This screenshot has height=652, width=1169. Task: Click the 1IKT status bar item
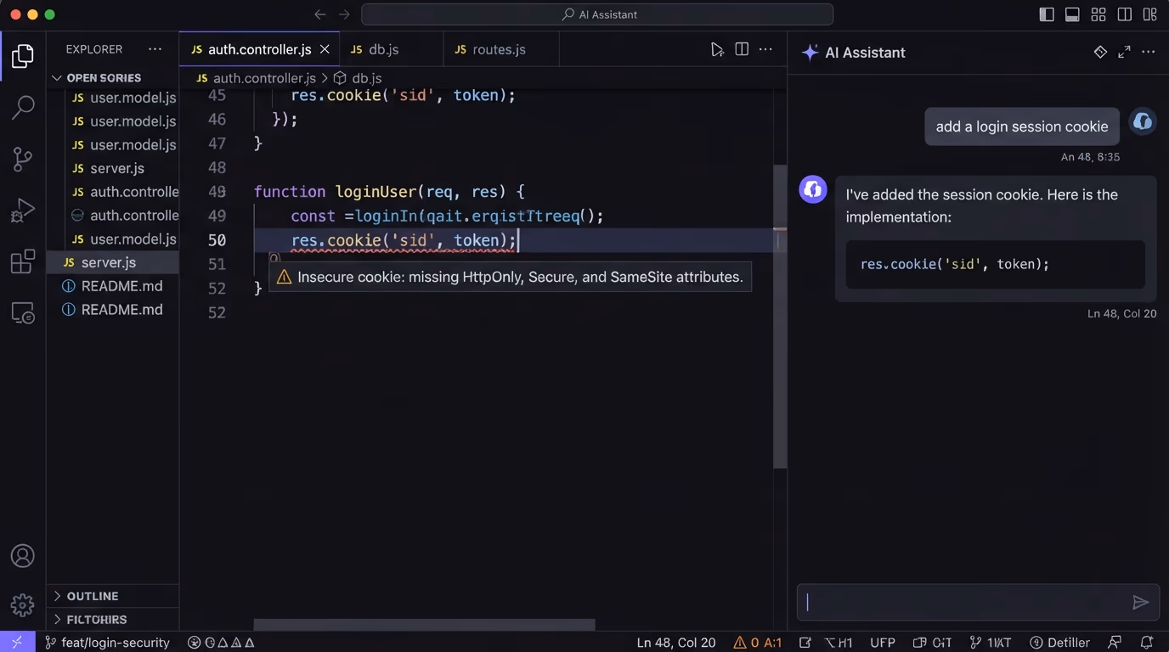click(991, 642)
